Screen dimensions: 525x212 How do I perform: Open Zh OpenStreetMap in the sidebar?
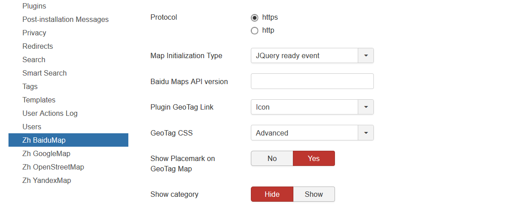pyautogui.click(x=53, y=167)
